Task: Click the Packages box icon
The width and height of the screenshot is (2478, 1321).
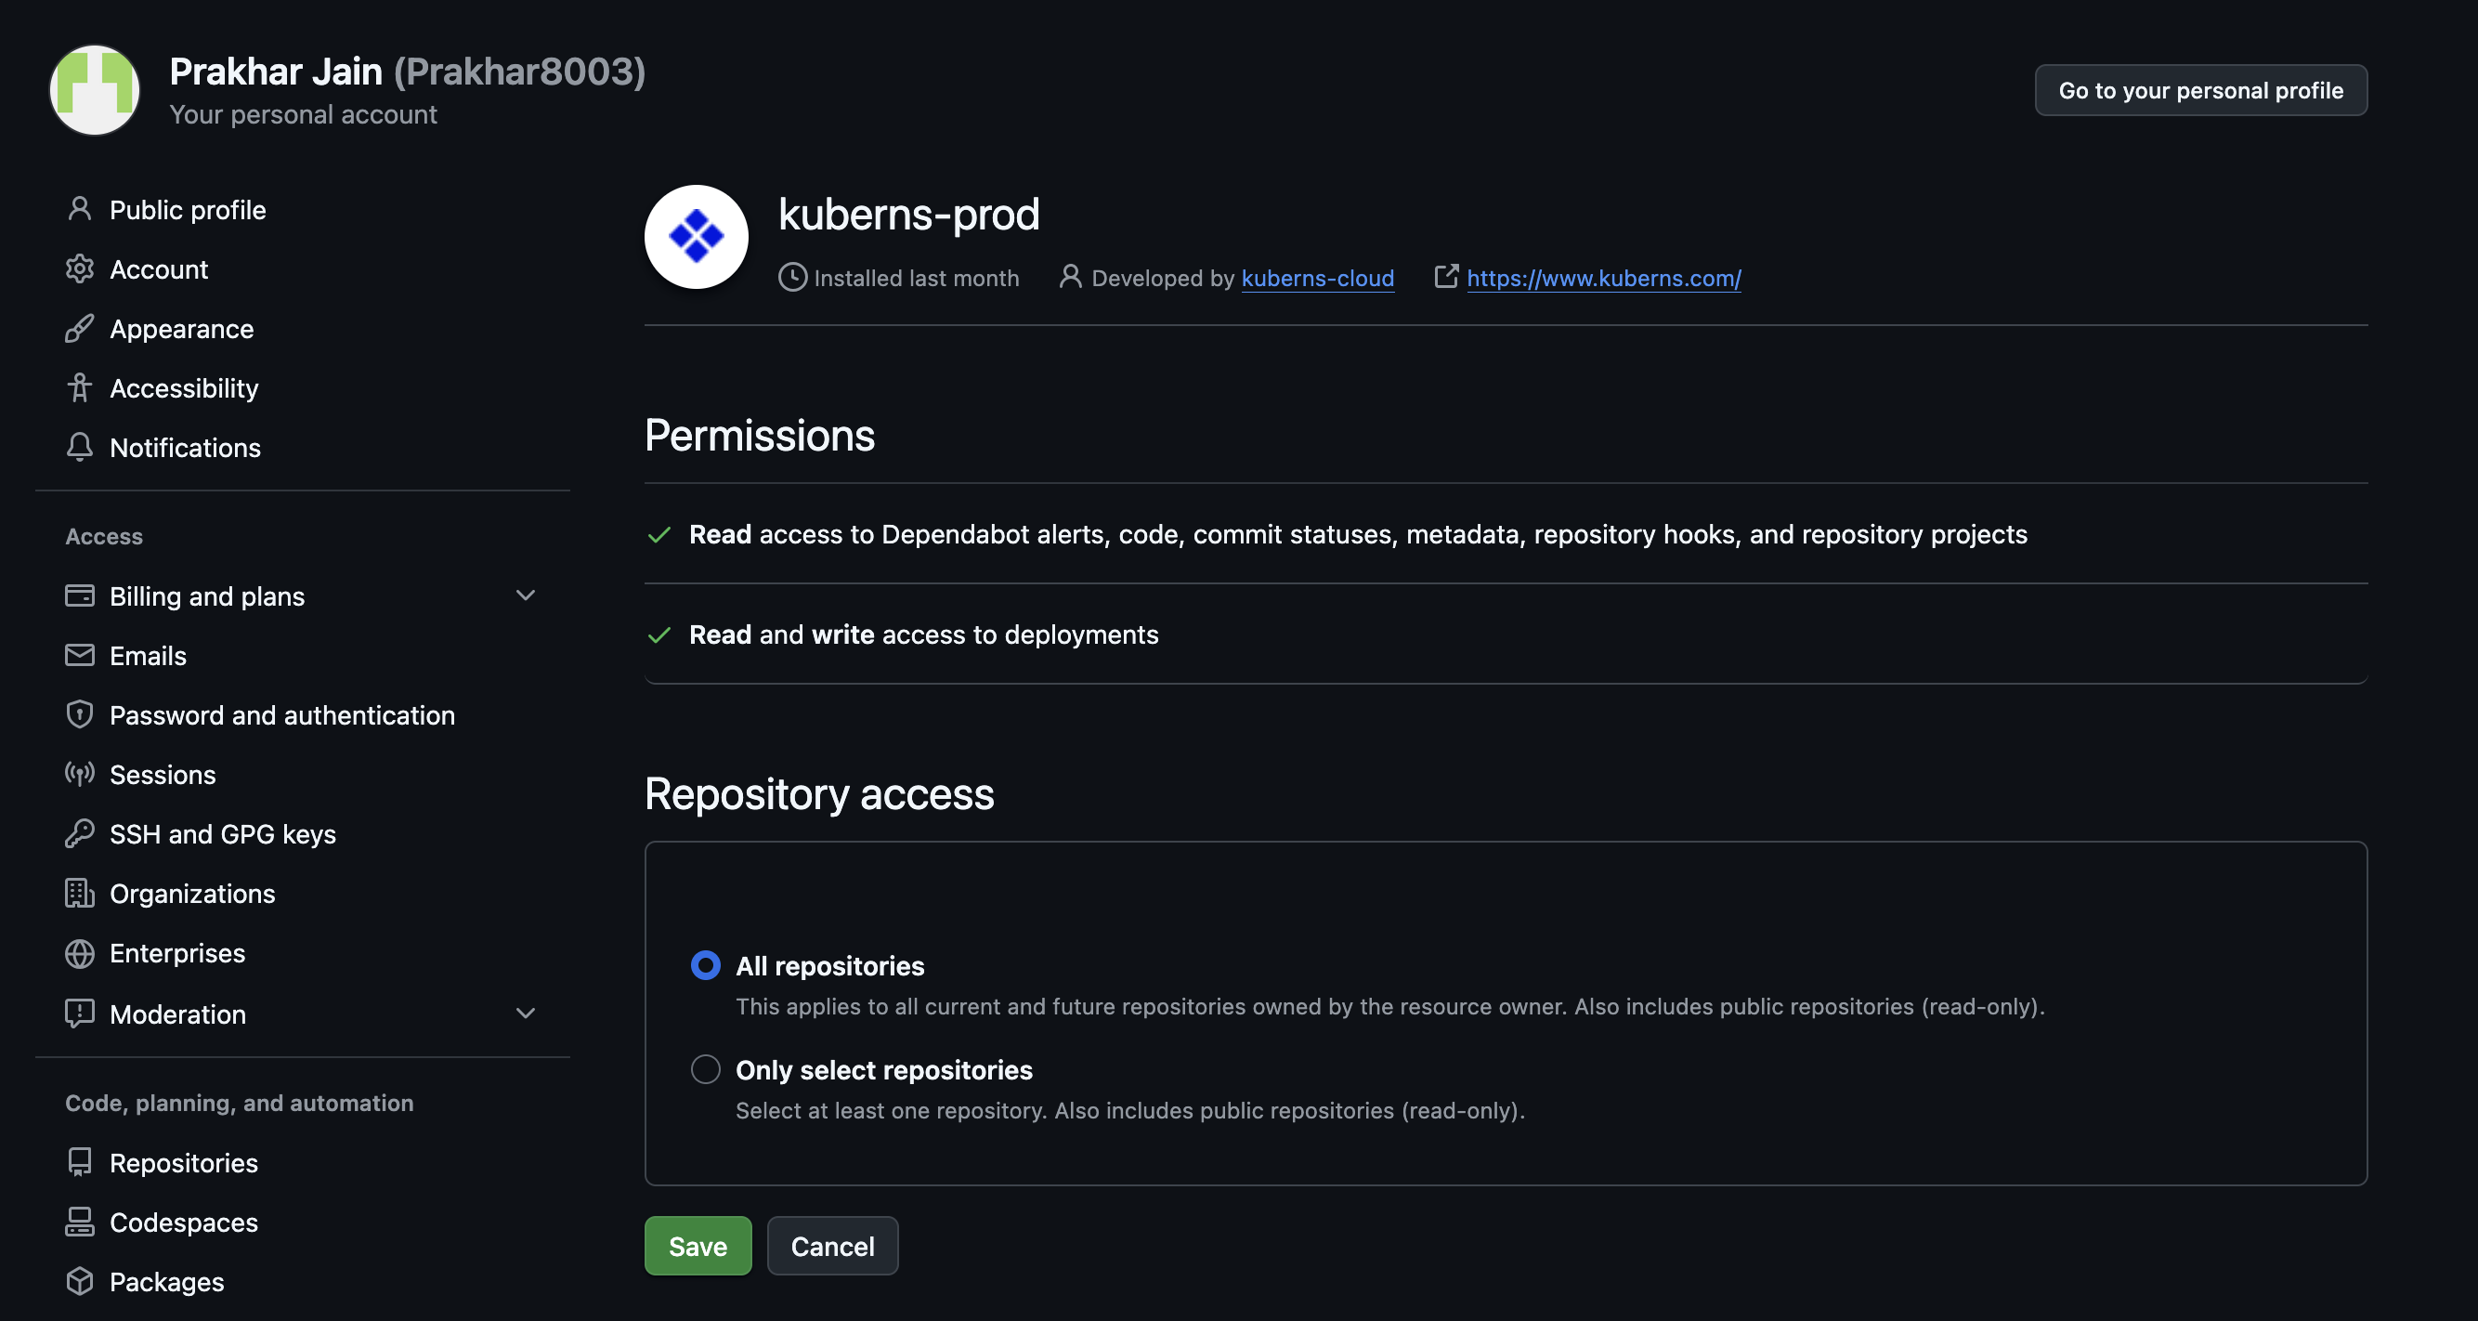Action: pos(79,1281)
